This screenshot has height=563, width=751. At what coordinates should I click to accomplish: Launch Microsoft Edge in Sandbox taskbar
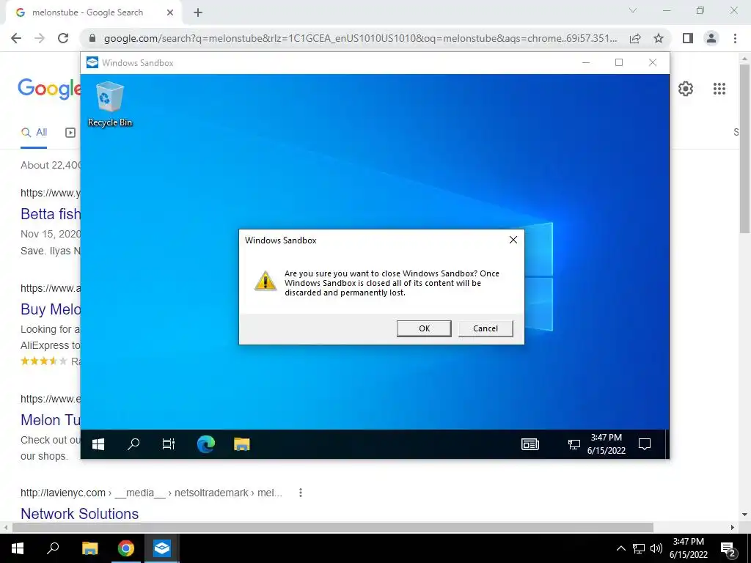click(x=206, y=444)
